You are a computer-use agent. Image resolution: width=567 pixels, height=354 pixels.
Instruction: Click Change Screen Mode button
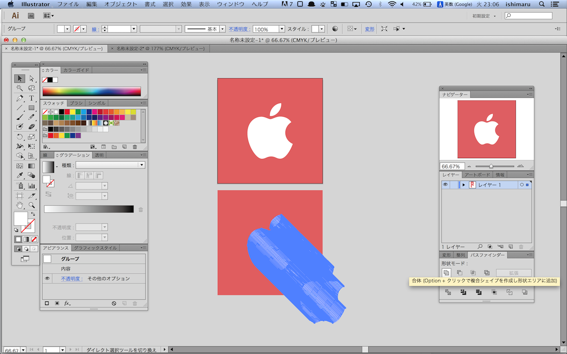click(25, 259)
